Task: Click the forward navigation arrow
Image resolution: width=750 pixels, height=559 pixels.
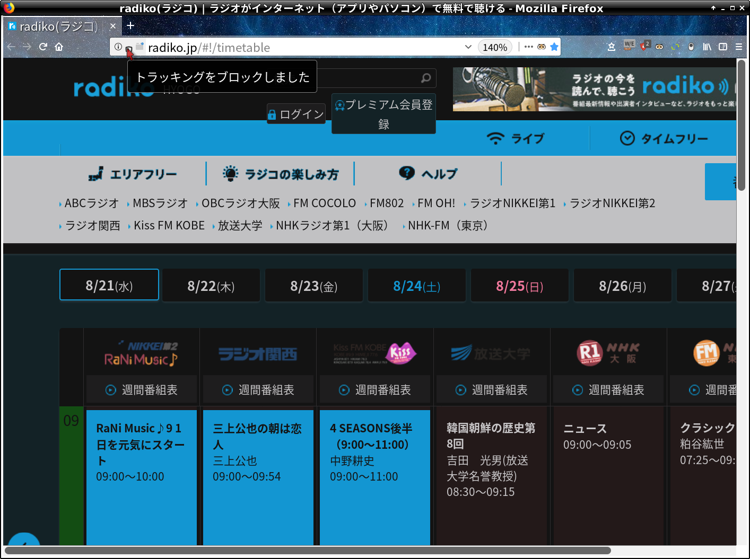Action: click(27, 47)
